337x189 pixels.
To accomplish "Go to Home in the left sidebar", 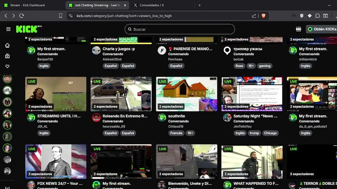I will [7, 45].
